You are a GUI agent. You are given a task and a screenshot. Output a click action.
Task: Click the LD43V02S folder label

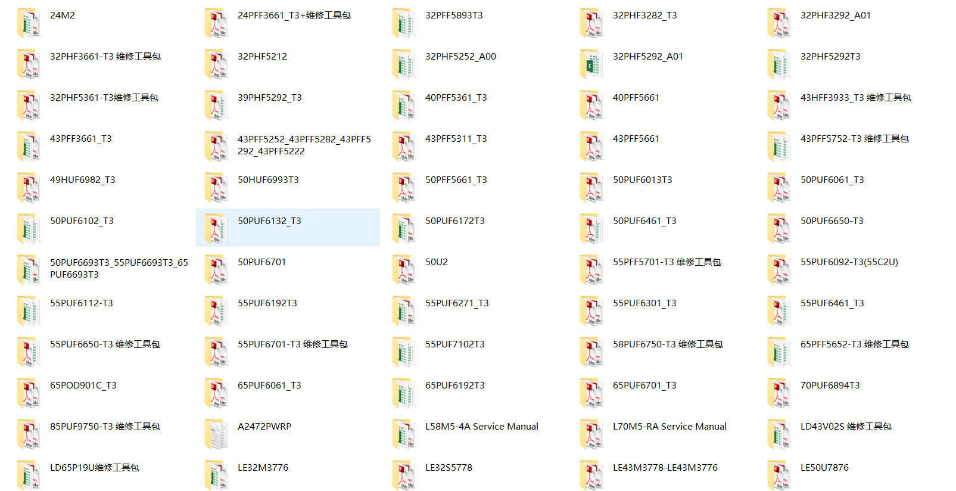845,427
